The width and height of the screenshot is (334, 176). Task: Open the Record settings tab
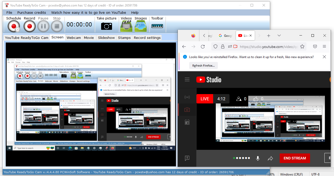147,38
